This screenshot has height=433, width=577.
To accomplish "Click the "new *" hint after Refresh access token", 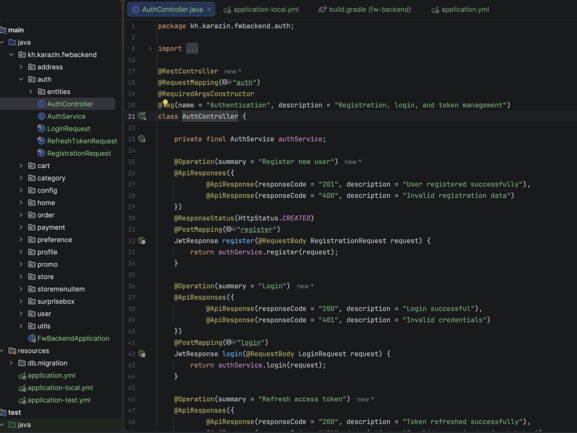I will point(365,399).
